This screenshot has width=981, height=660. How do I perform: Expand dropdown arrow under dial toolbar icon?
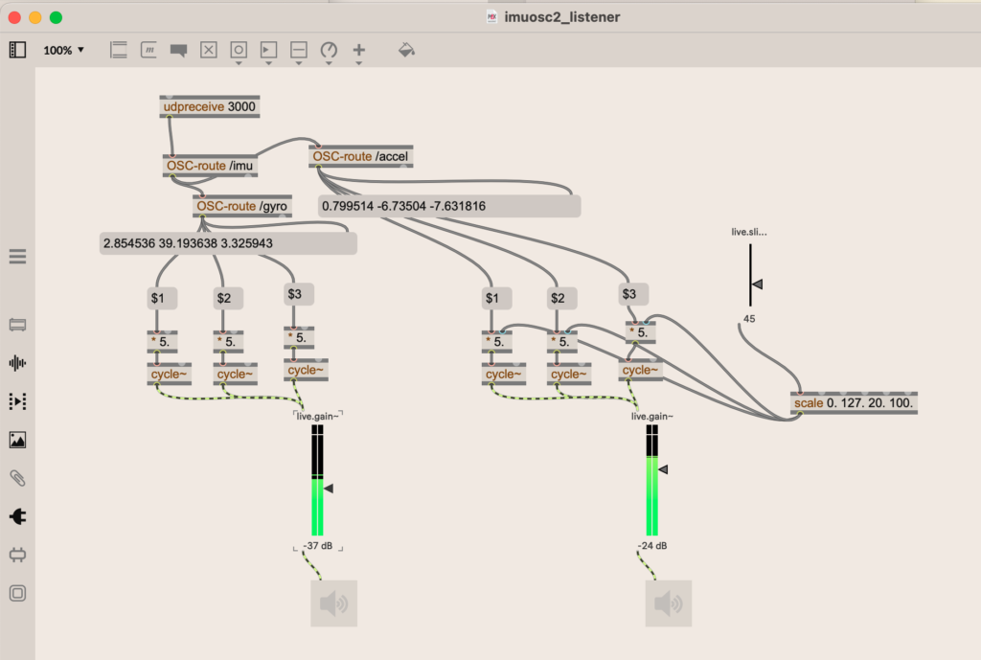[329, 63]
